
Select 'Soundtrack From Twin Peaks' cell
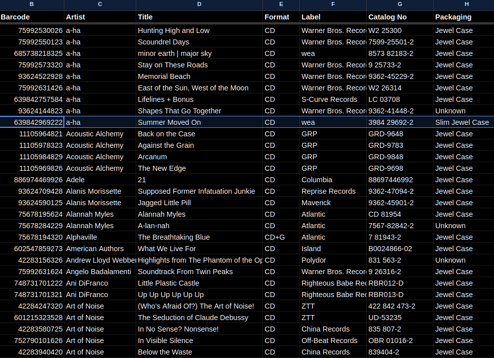pyautogui.click(x=199, y=272)
